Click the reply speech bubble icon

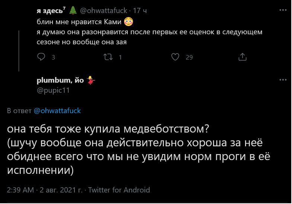pyautogui.click(x=41, y=57)
